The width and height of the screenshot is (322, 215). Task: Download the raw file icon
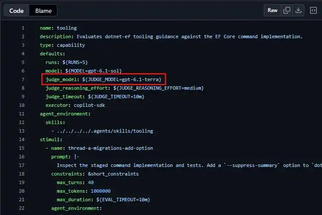[298, 10]
